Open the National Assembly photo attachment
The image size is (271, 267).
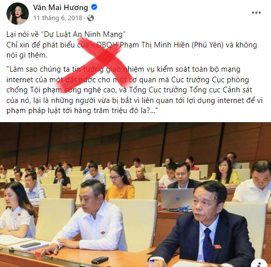pyautogui.click(x=135, y=195)
